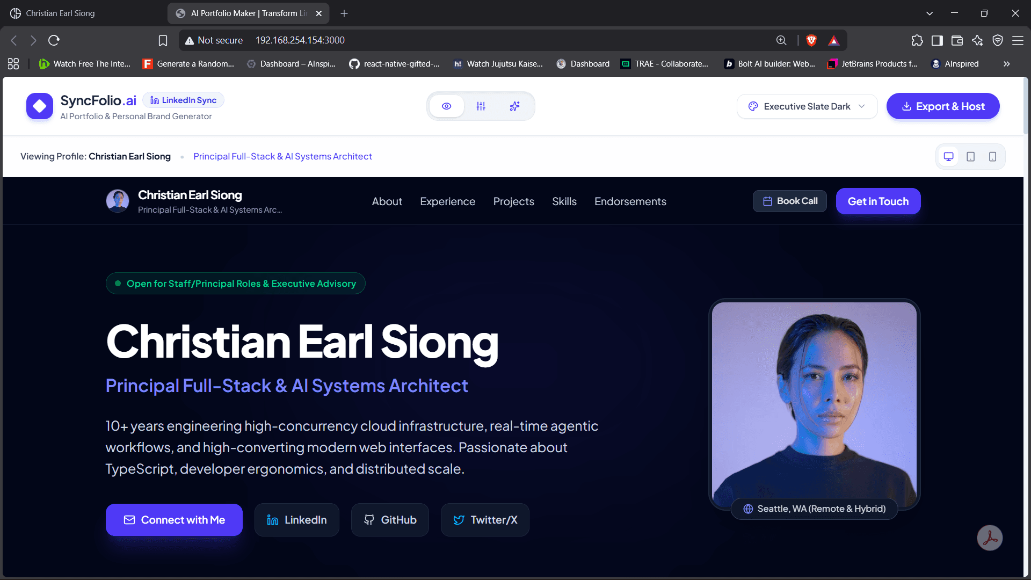Click the Not secure warning icon
Screen dimensions: 1031x580
click(x=190, y=40)
